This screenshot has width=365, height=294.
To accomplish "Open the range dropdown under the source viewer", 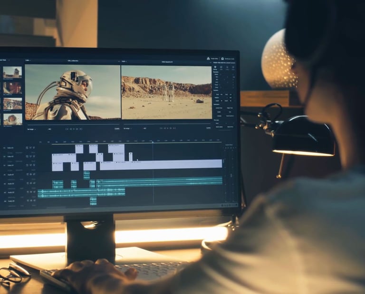I will [x=32, y=129].
